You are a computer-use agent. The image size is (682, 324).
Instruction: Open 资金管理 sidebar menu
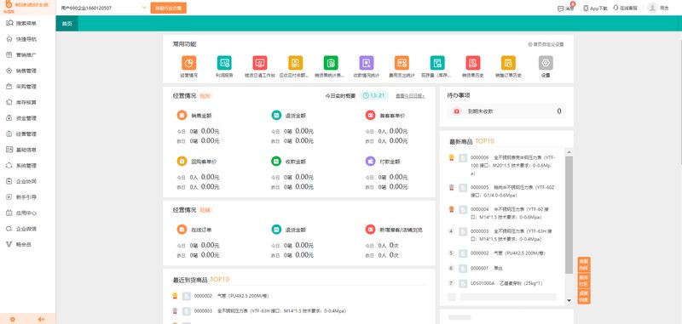tap(27, 118)
